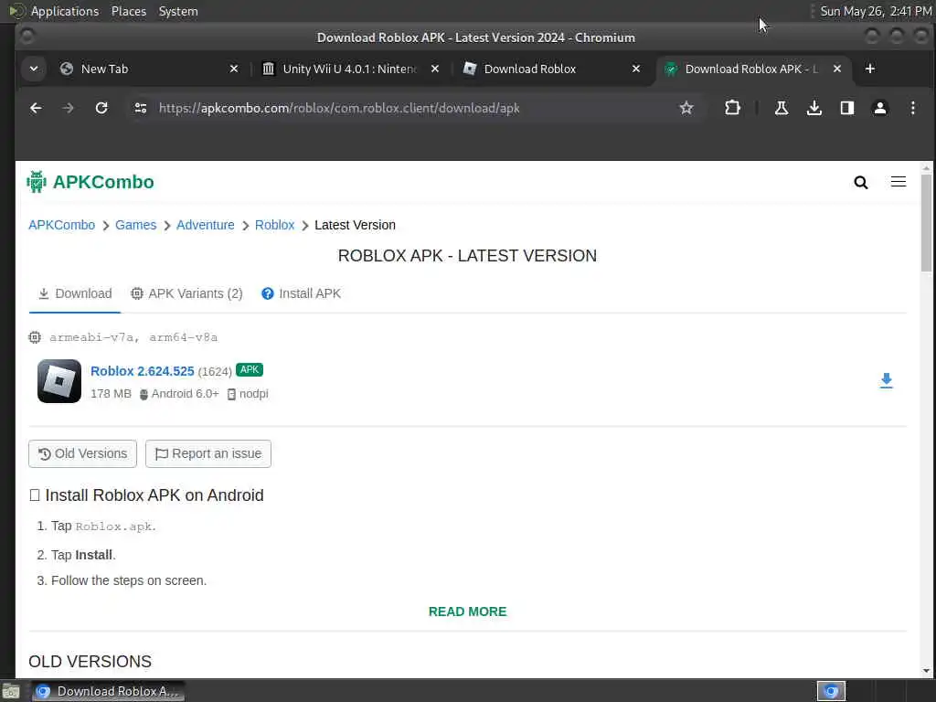936x702 pixels.
Task: Click the architecture chip icon beside armeabi-v7a
Action: (x=36, y=337)
